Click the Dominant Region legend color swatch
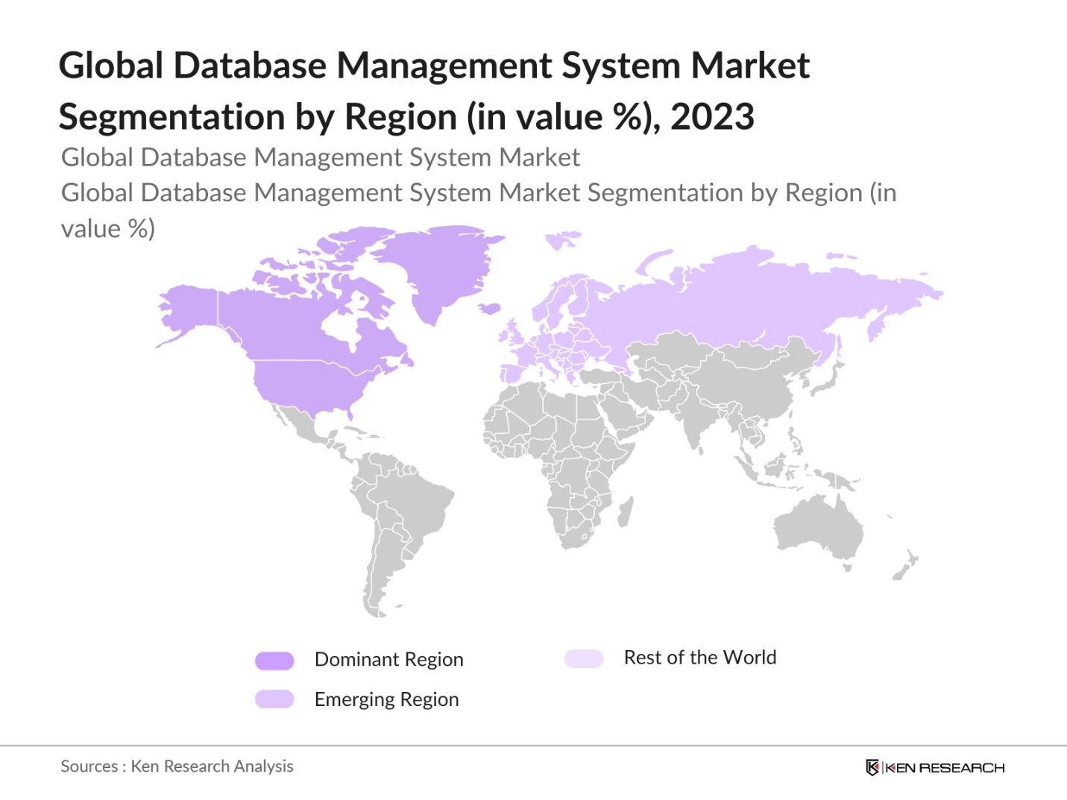The image size is (1067, 800). (274, 661)
